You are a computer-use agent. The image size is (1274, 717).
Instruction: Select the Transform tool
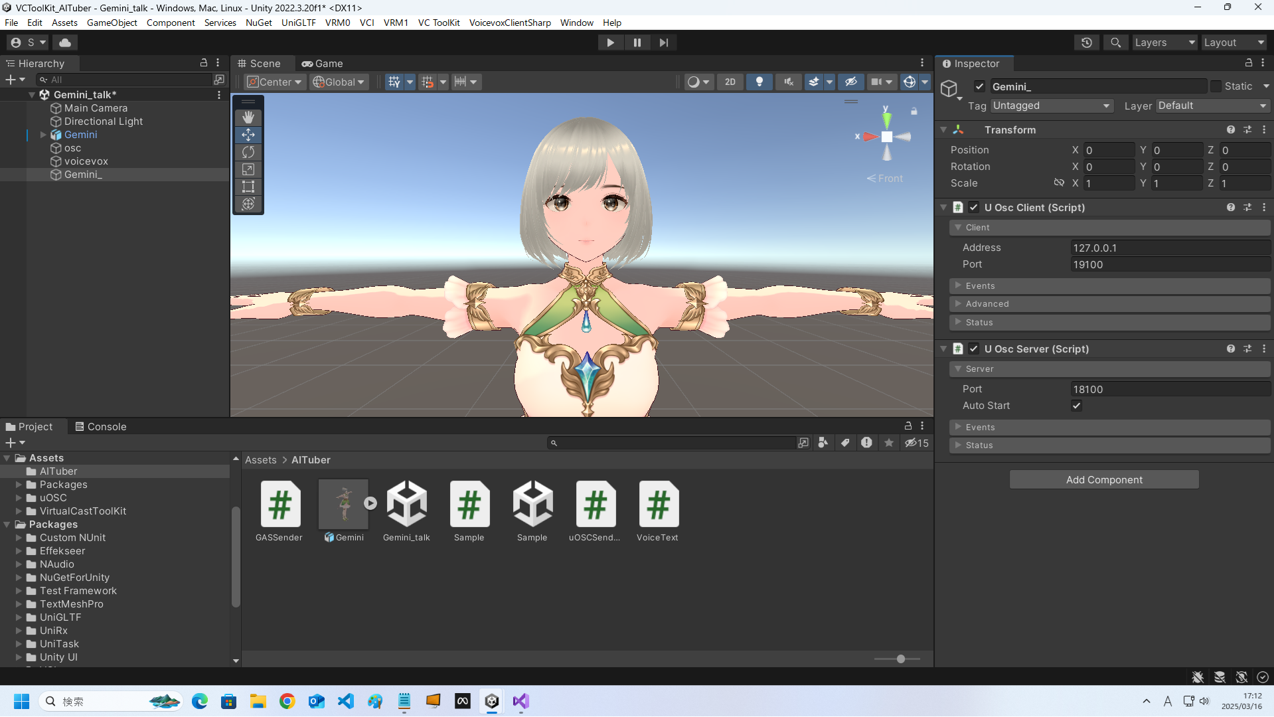248,204
